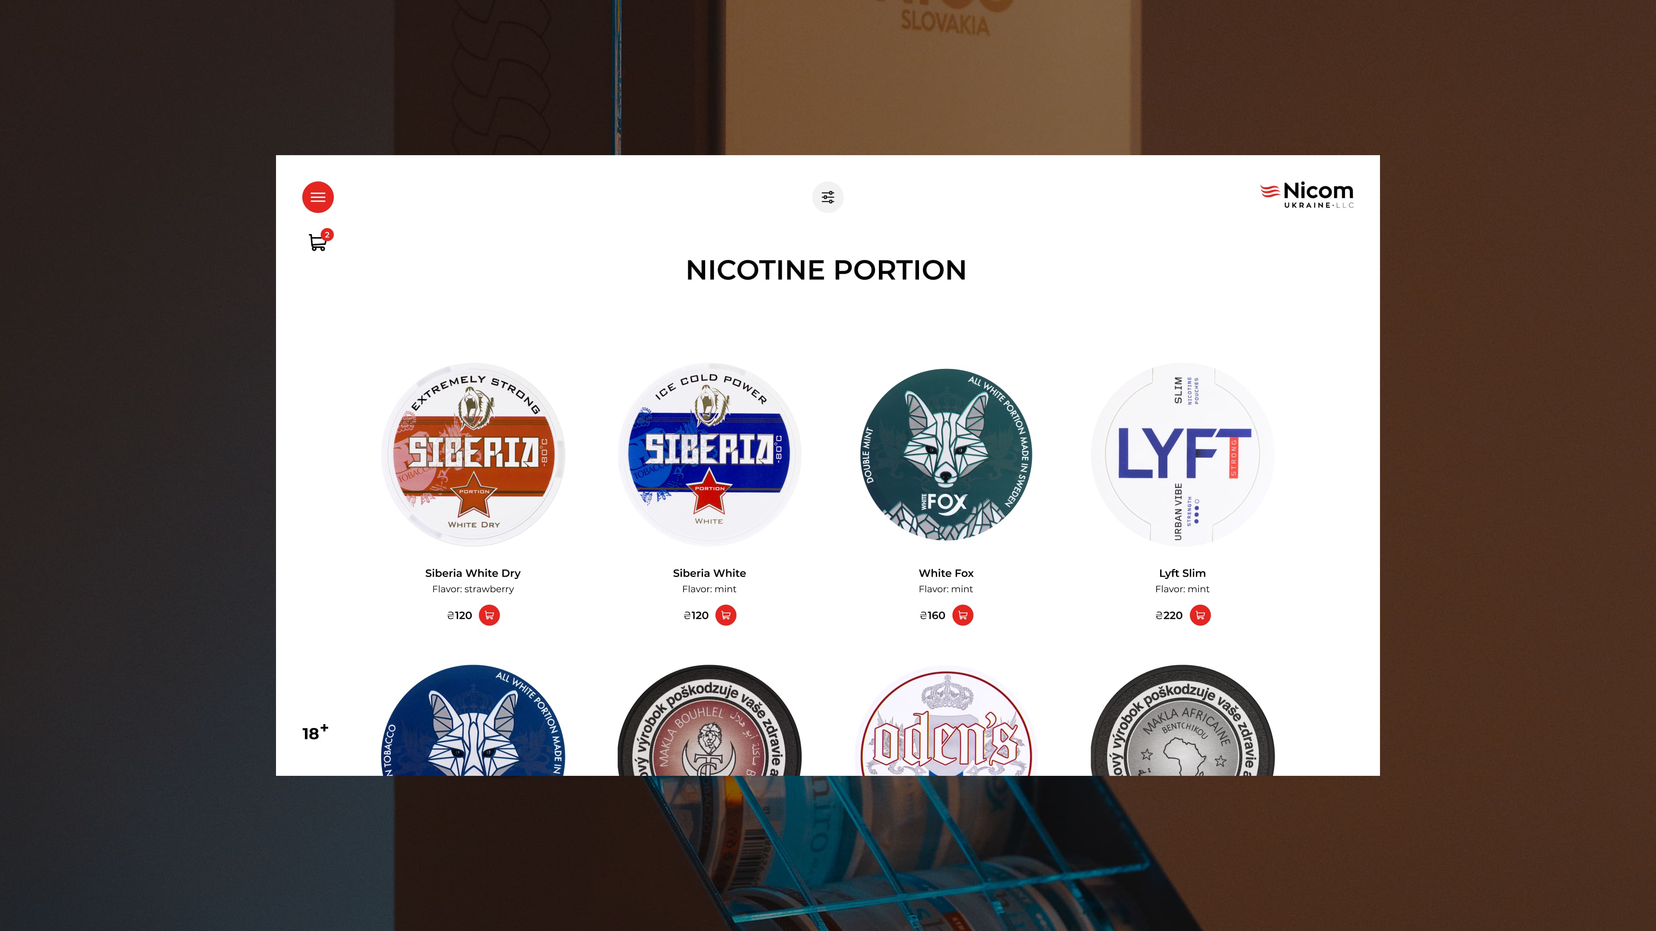Open the Siberia White Dry product image
The height and width of the screenshot is (931, 1656).
(473, 454)
